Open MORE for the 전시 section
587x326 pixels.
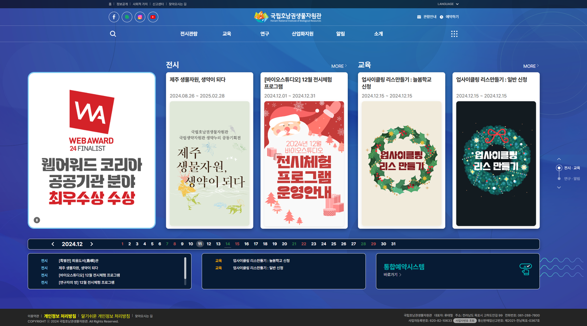339,66
